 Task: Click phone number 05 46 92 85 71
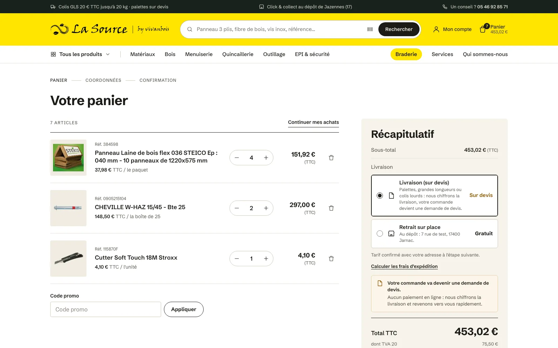click(x=492, y=7)
